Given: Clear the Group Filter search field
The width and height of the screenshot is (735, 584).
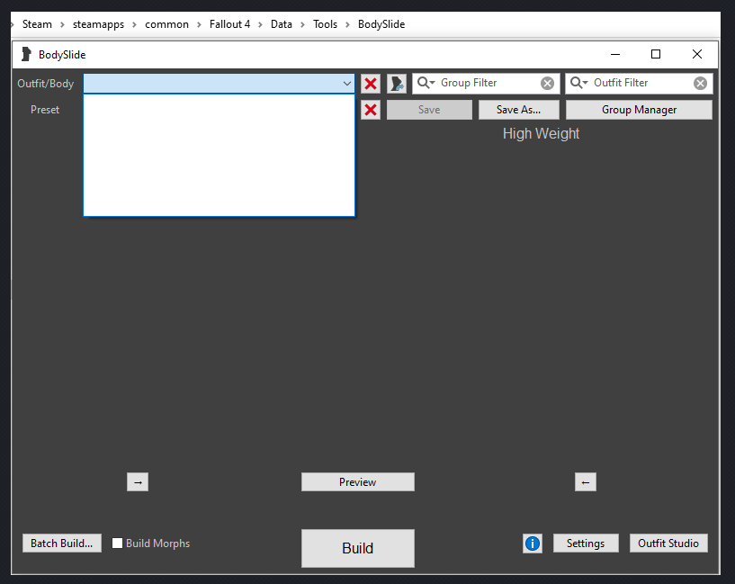Looking at the screenshot, I should click(x=547, y=84).
